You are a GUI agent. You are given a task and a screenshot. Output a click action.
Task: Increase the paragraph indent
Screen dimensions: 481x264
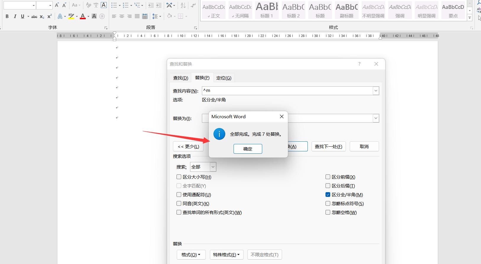(x=159, y=5)
